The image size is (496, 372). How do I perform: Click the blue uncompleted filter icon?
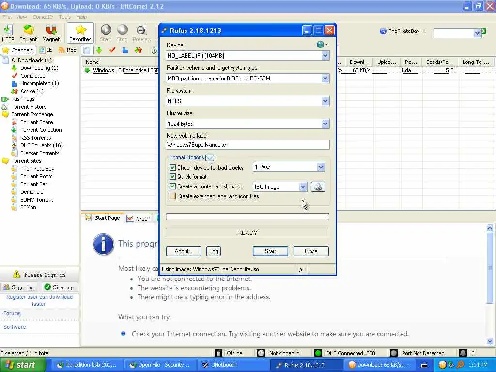click(x=125, y=50)
